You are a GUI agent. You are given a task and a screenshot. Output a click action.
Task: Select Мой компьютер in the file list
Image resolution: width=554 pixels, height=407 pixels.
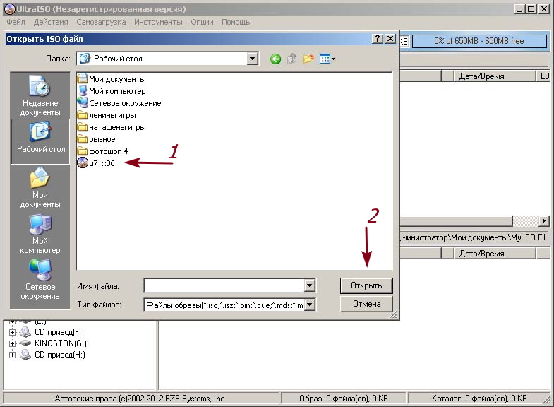pos(112,91)
